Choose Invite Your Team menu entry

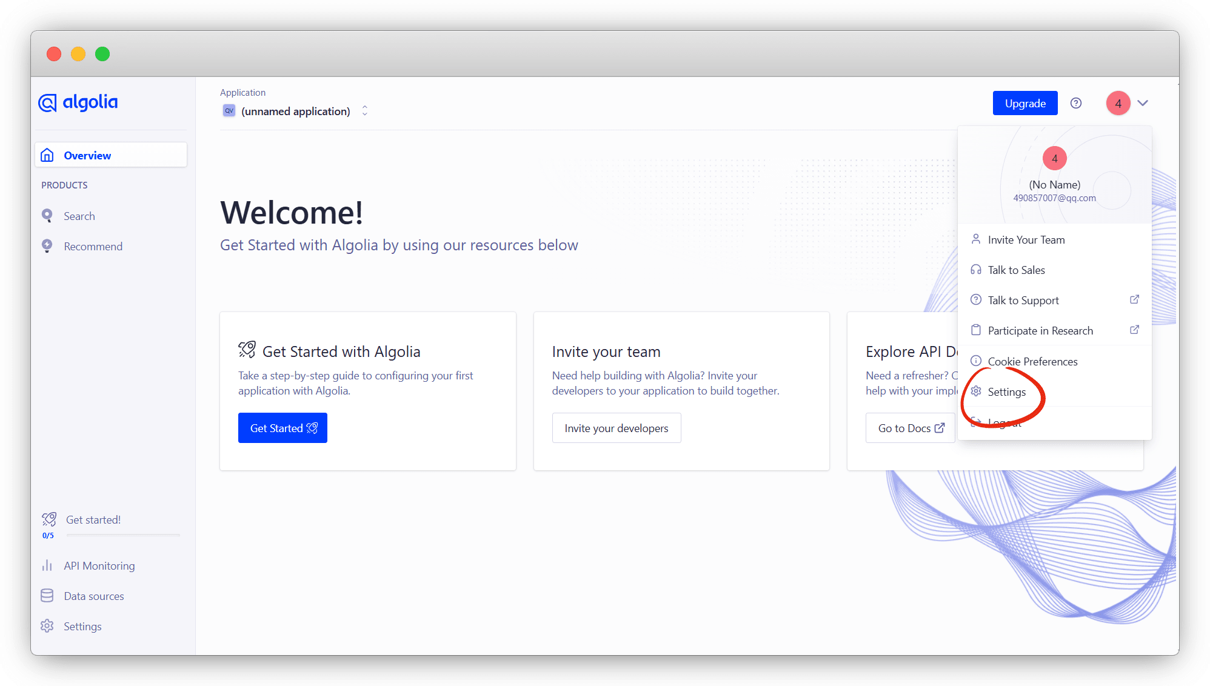(x=1026, y=240)
